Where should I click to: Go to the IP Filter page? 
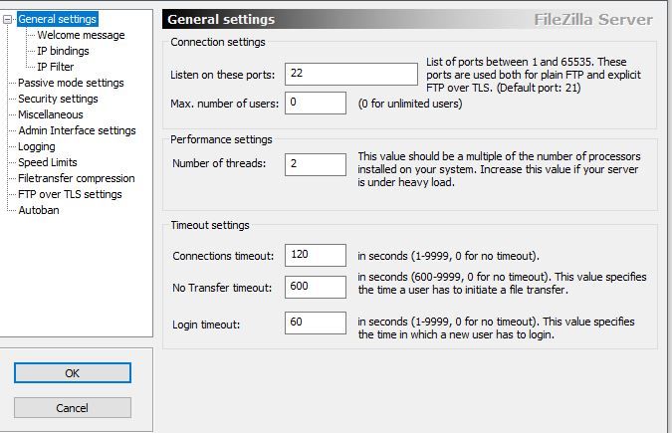(56, 67)
